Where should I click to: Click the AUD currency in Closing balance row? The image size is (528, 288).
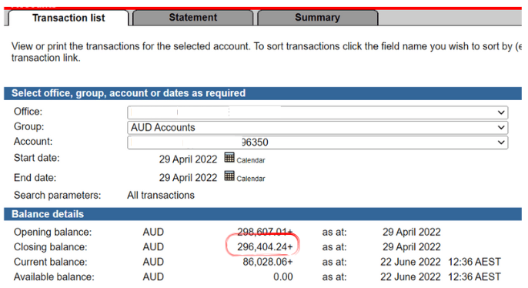[x=153, y=247]
